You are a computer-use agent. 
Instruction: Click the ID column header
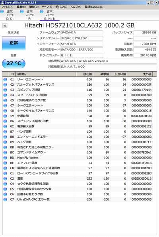[12, 74]
